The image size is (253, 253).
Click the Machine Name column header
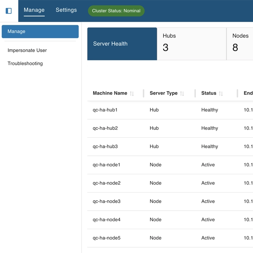pos(110,93)
